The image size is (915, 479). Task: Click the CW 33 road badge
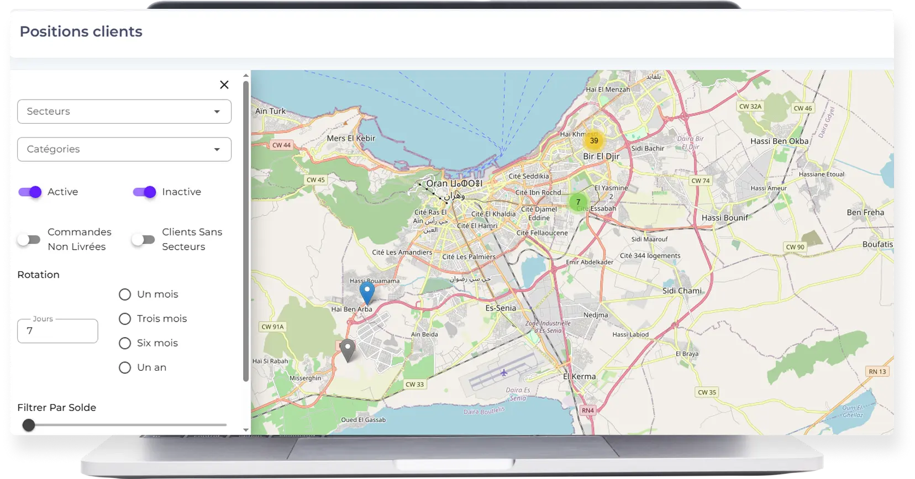pos(414,385)
